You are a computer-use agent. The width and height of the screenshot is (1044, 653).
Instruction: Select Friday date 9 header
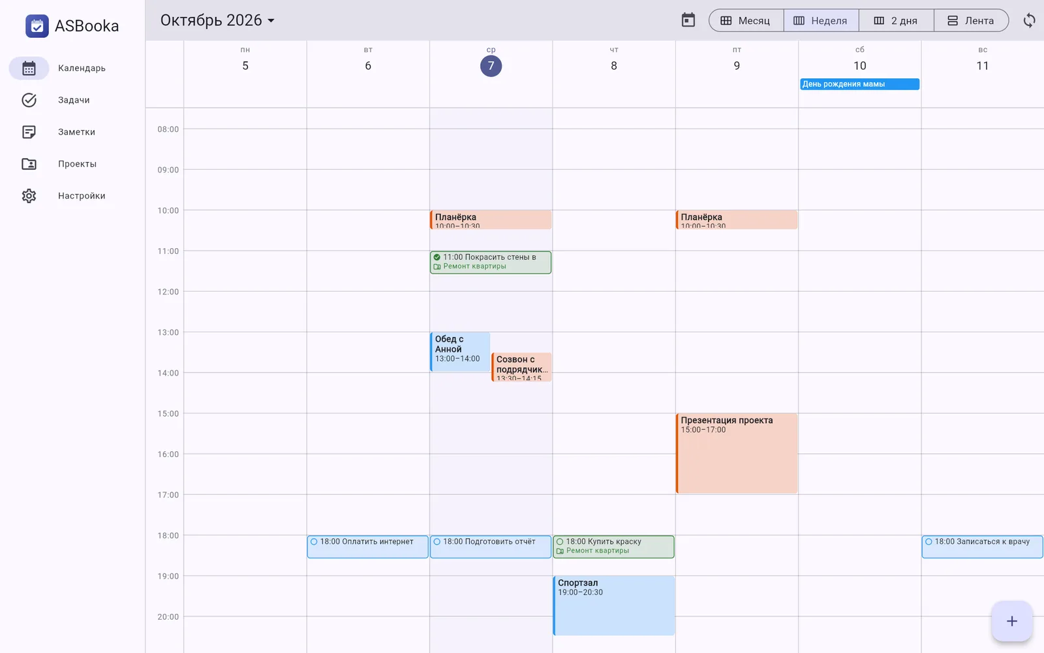pyautogui.click(x=737, y=66)
